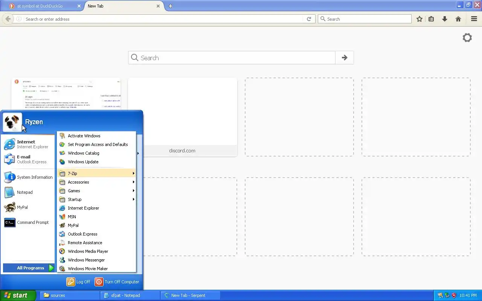Open new tab page settings gear
482x301 pixels.
467,38
